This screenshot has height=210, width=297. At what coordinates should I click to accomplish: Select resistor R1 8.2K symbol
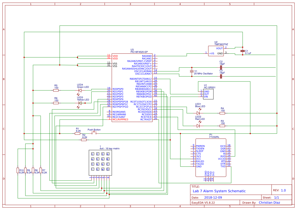point(77,134)
